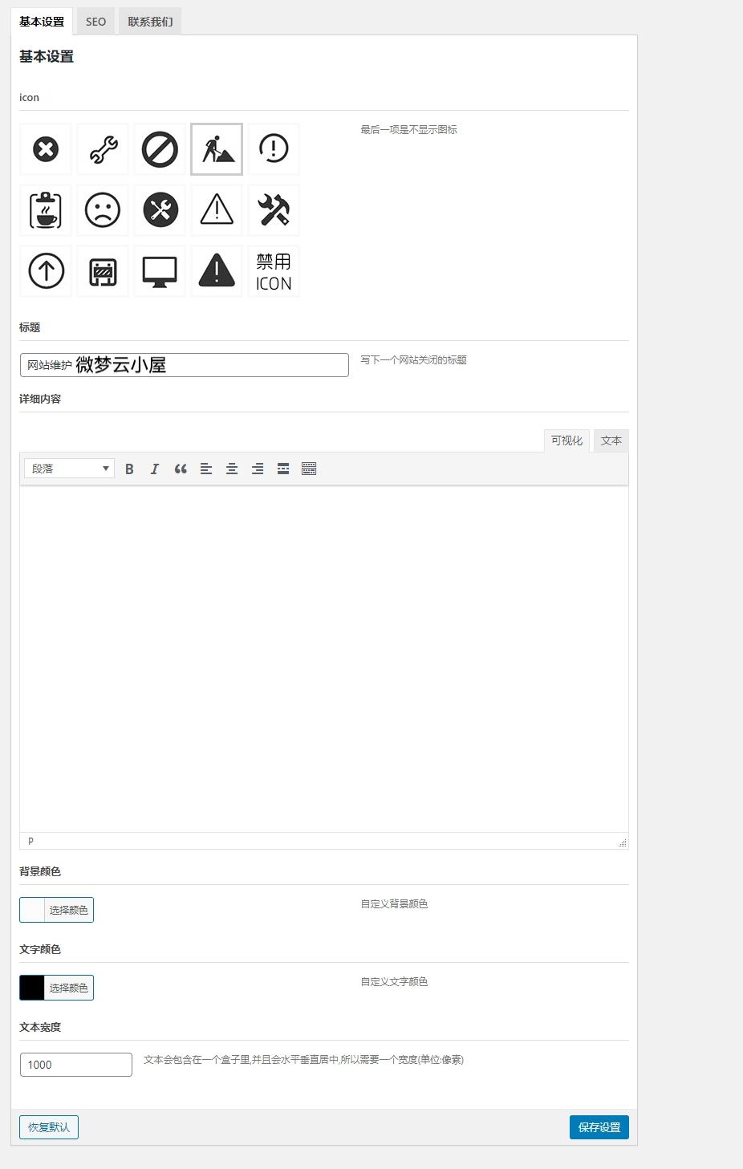Pick the coffee clipboard icon

coord(46,210)
